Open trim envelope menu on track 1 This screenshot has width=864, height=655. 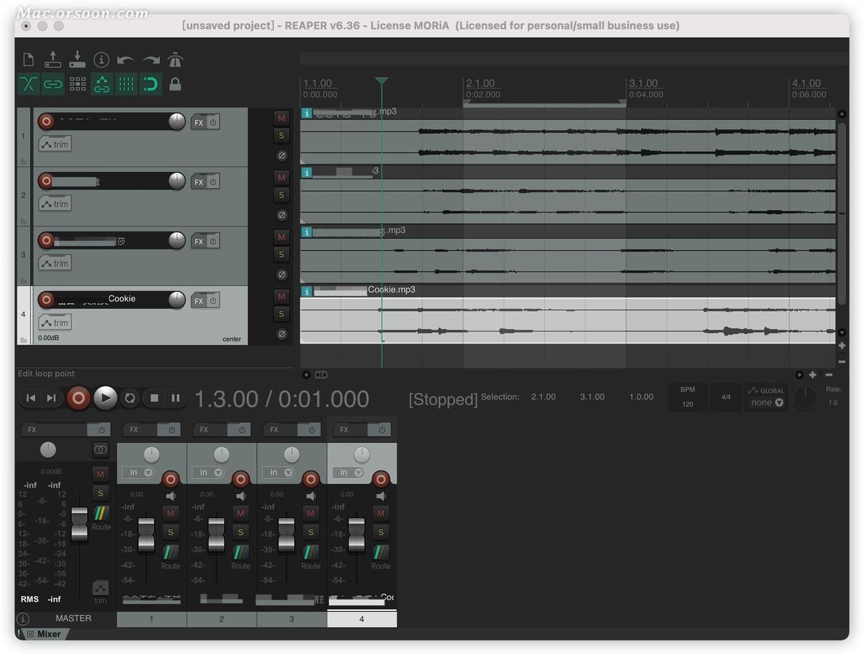[x=55, y=144]
